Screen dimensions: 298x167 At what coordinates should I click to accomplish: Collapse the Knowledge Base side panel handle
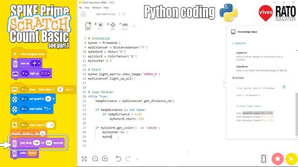click(225, 83)
